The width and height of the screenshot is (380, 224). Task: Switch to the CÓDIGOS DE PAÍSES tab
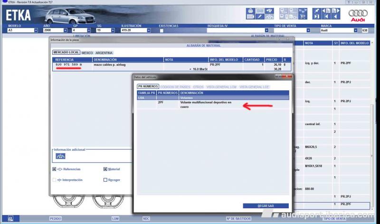175,87
